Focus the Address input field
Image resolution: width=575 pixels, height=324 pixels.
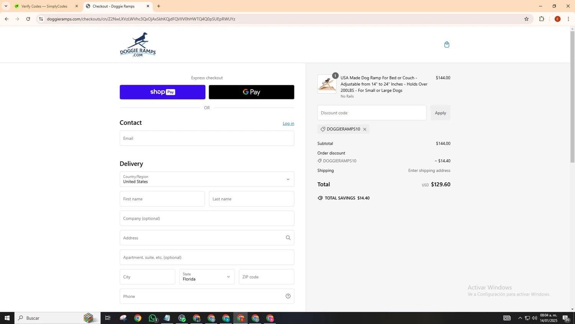click(207, 238)
